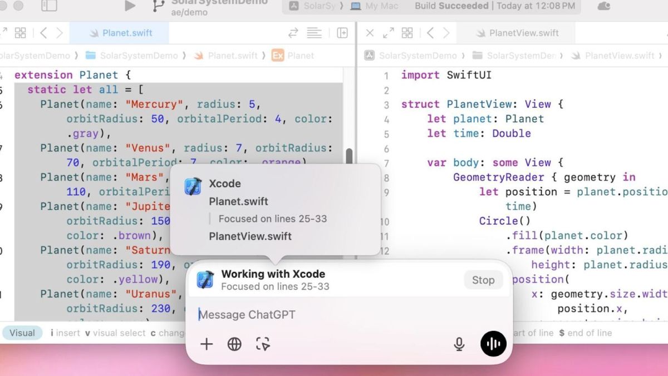The height and width of the screenshot is (376, 668).
Task: Close the right editor pane with X
Action: coord(370,33)
